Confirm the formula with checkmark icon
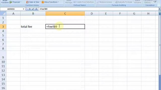Screen dimensions: 161x90 point(33,9)
